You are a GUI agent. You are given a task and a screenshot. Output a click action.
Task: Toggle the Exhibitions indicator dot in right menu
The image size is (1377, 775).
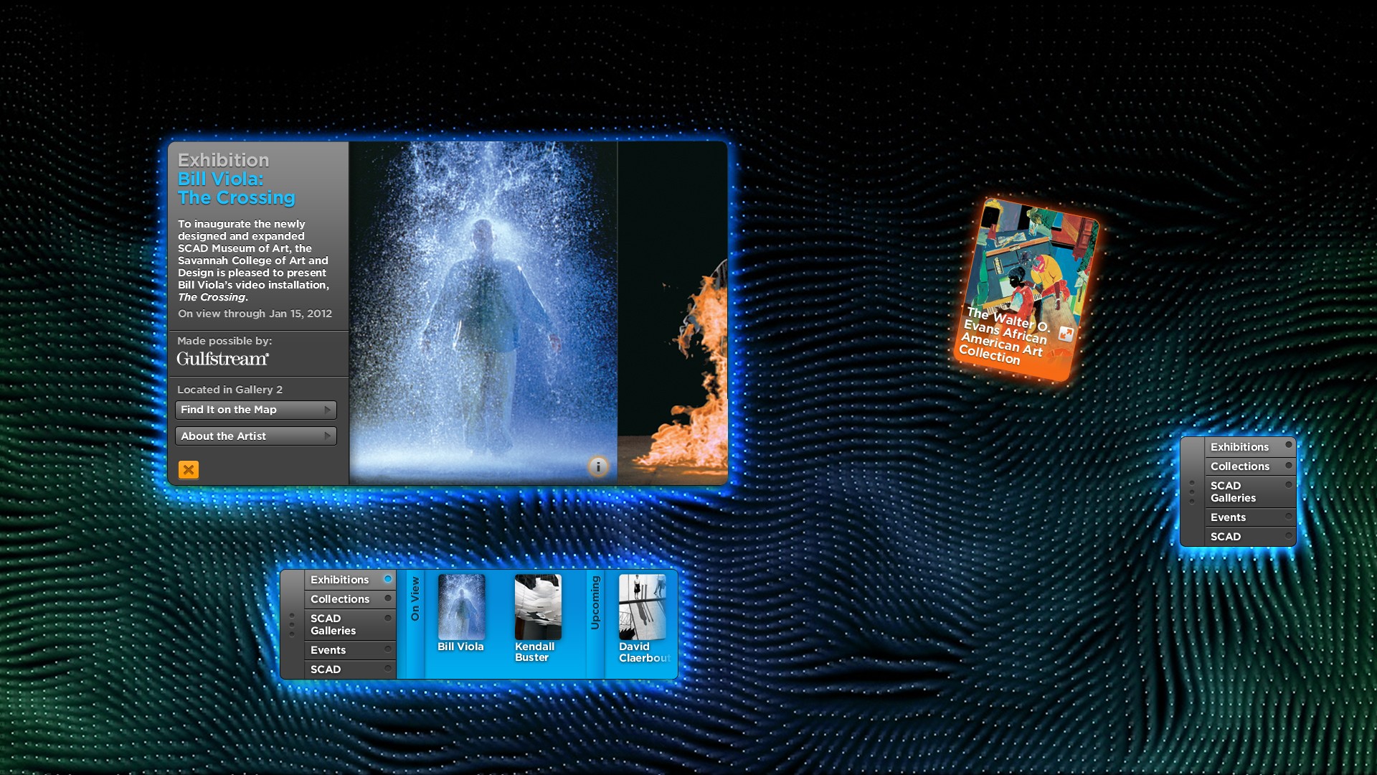click(1289, 446)
